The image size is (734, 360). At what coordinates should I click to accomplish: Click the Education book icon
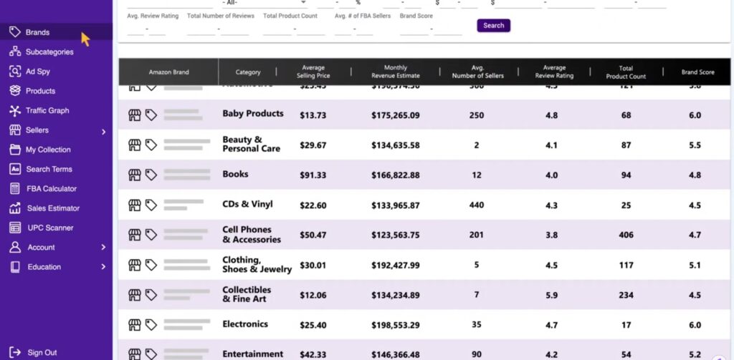point(15,266)
